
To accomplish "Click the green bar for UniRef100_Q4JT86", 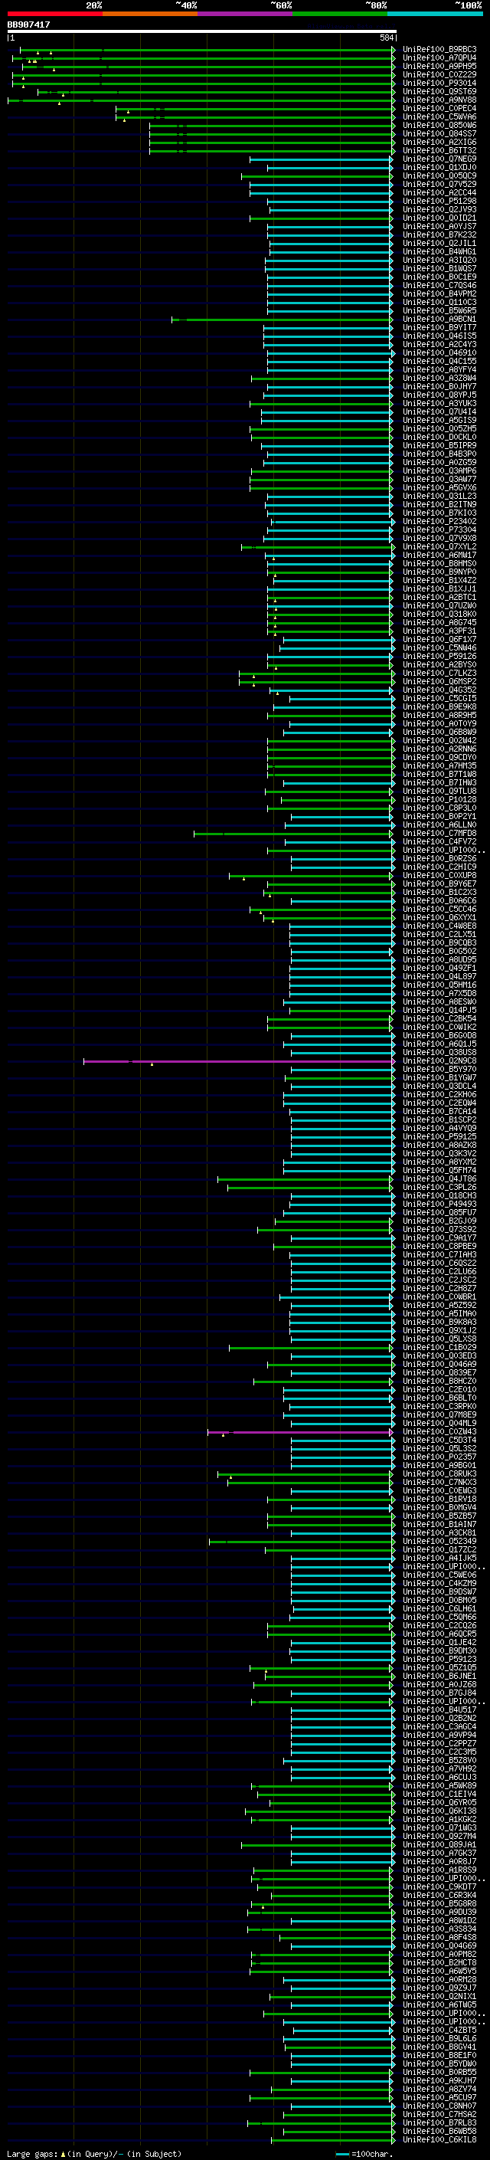I will [305, 1179].
